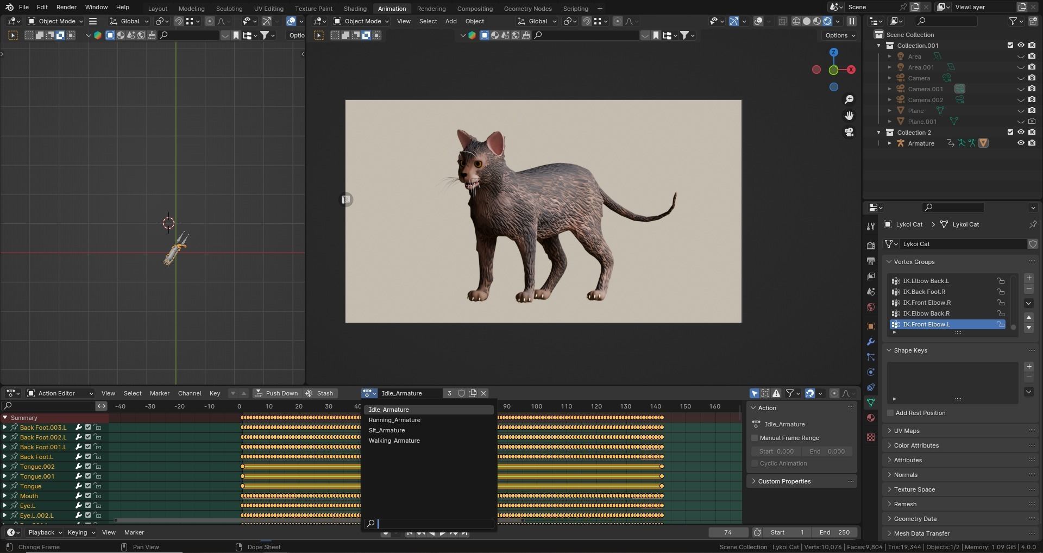Toggle lock on IK.Back Foot.R group
The height and width of the screenshot is (553, 1043).
[1000, 292]
